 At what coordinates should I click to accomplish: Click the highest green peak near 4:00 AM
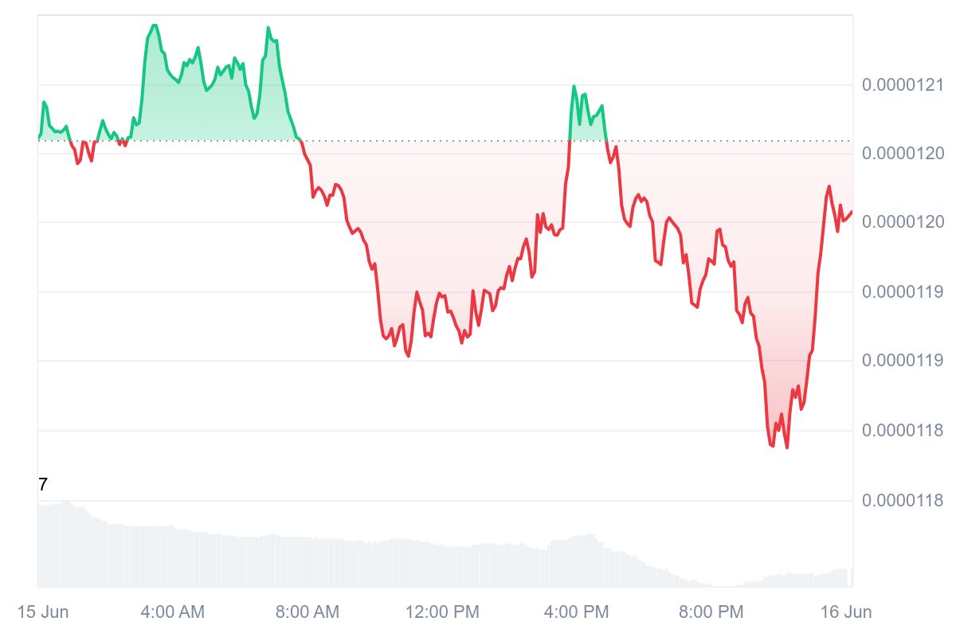(x=154, y=25)
